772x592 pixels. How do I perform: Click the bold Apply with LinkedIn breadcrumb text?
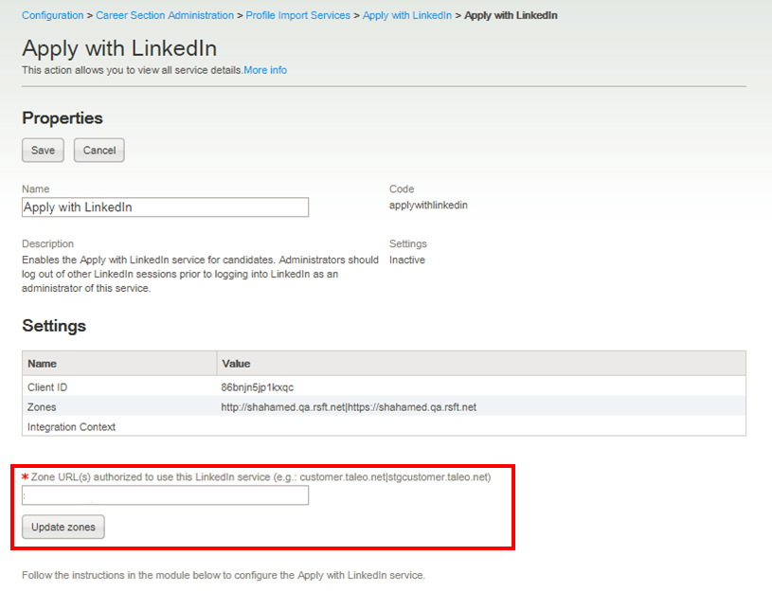511,15
